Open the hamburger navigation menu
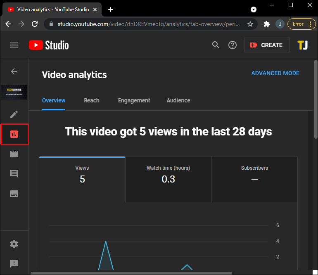 pos(14,45)
